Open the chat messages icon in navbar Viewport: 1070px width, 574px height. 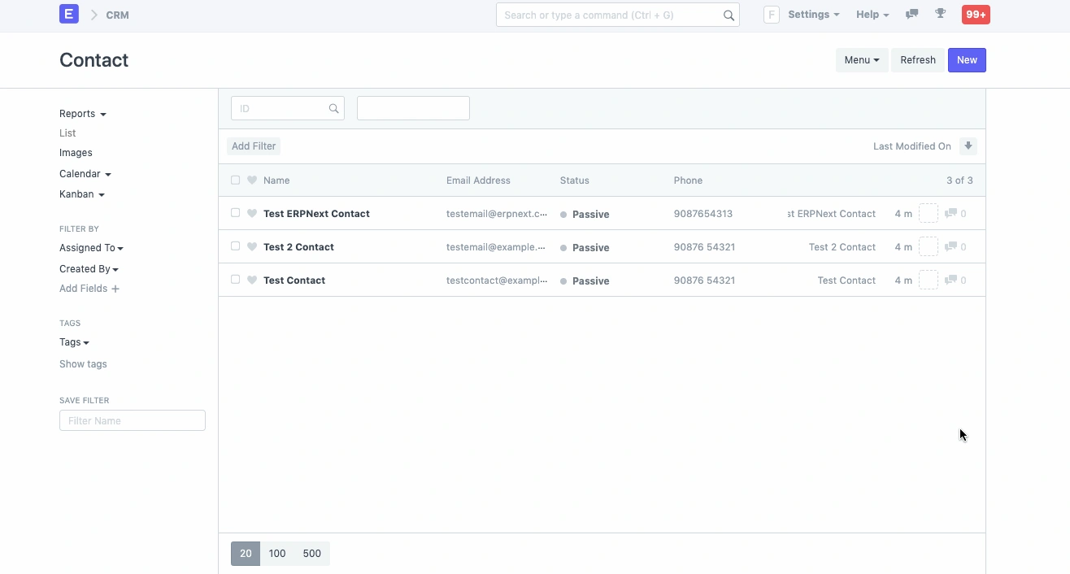coord(911,14)
